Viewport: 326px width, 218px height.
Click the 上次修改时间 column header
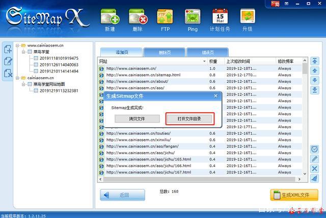click(x=250, y=61)
